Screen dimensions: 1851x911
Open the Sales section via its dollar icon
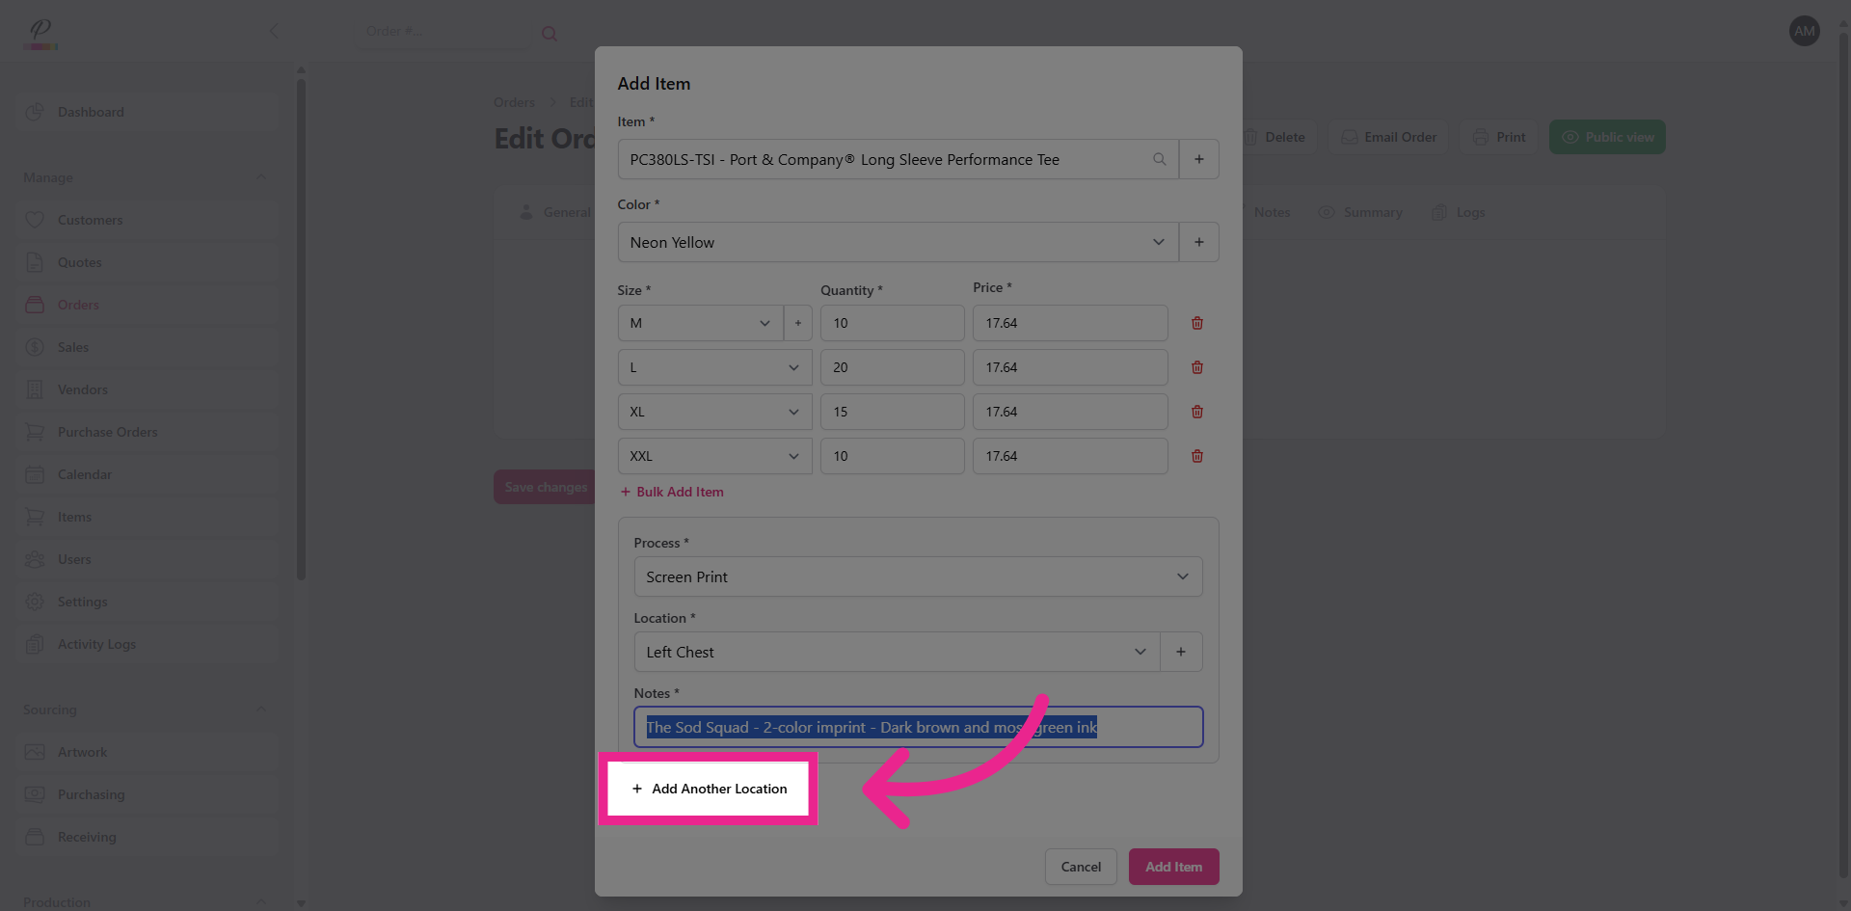[35, 347]
